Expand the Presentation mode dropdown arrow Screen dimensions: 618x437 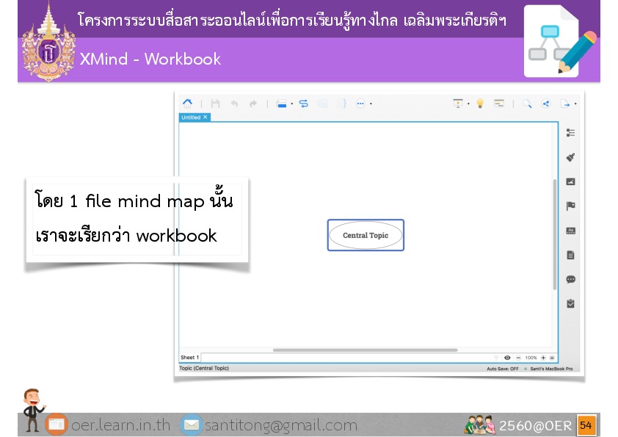point(468,104)
